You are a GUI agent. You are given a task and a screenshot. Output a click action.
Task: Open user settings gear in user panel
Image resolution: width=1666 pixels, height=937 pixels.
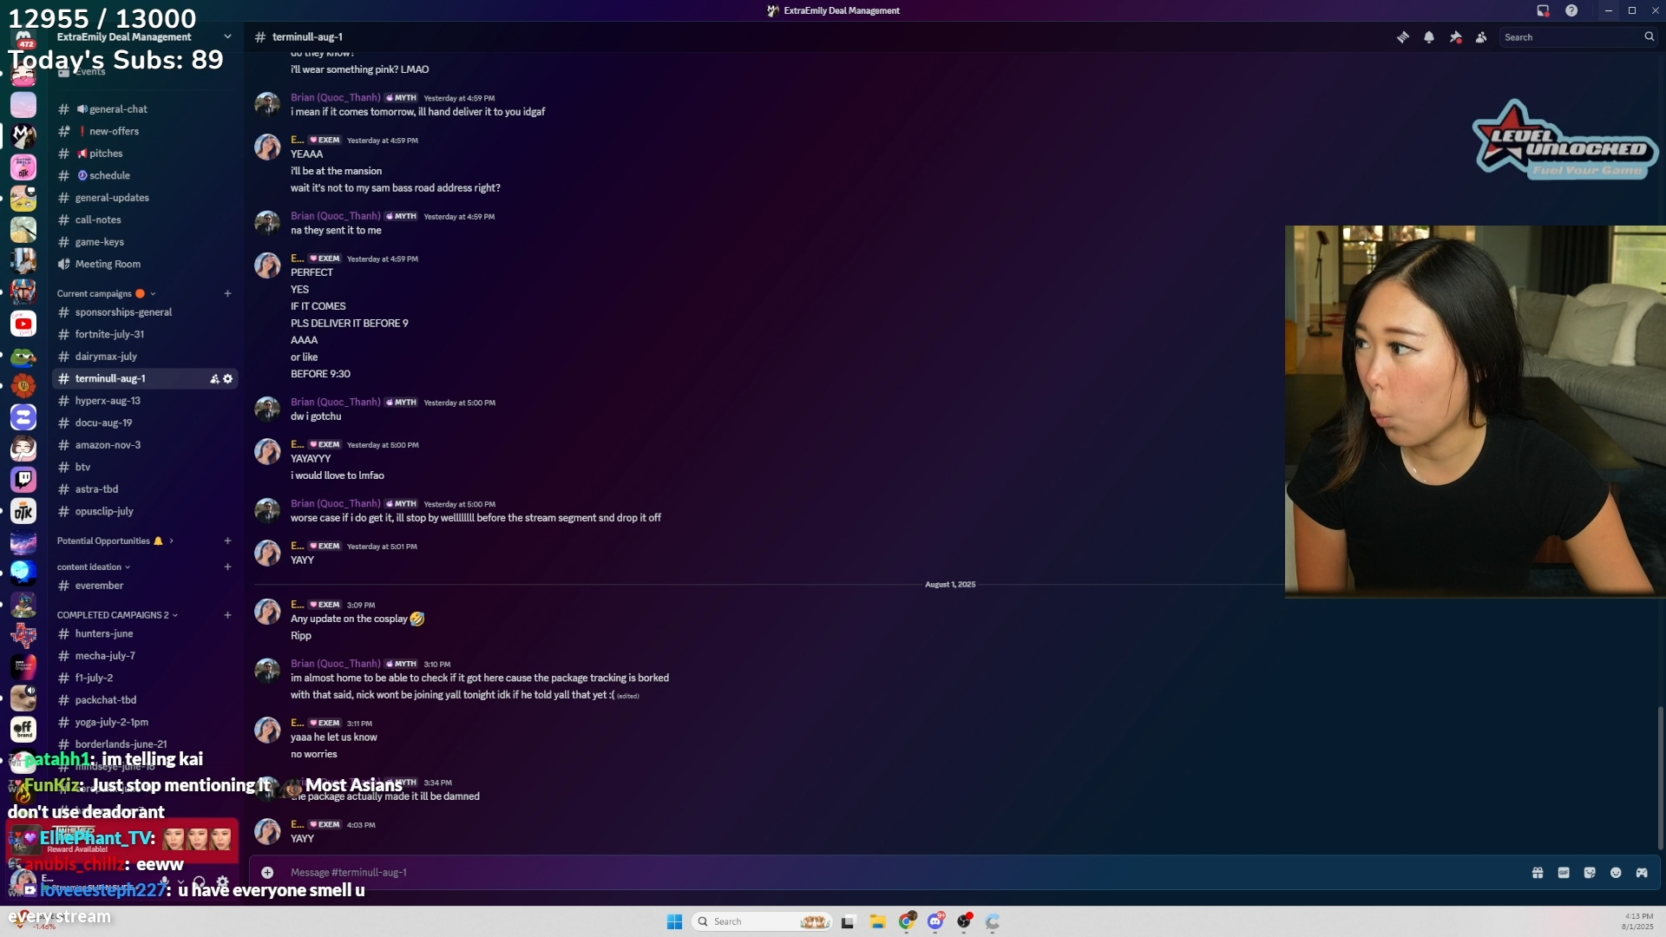tap(223, 882)
